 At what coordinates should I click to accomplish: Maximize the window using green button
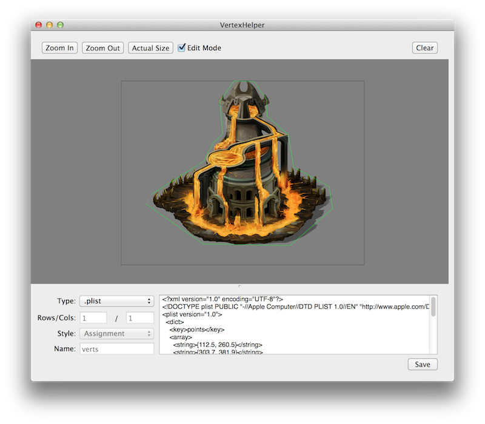60,25
